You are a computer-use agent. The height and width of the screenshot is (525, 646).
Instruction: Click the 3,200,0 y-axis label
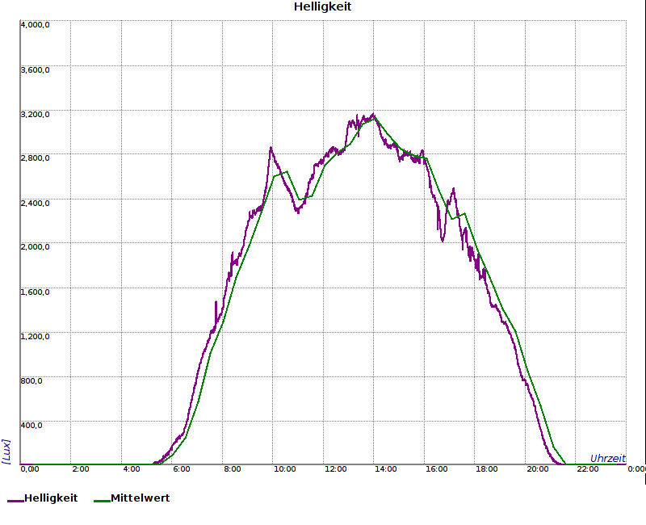[35, 114]
